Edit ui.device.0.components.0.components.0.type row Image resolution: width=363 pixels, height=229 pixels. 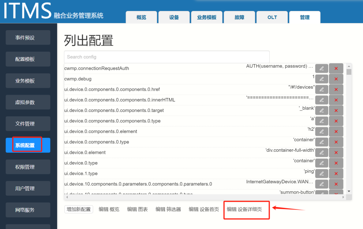point(322,121)
